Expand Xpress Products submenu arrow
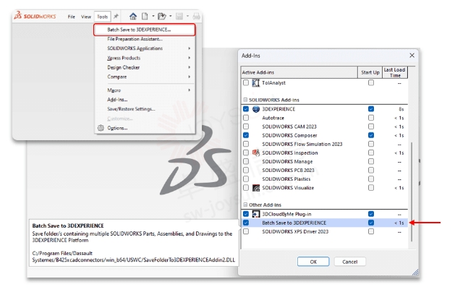Image resolution: width=468 pixels, height=292 pixels. coord(190,58)
